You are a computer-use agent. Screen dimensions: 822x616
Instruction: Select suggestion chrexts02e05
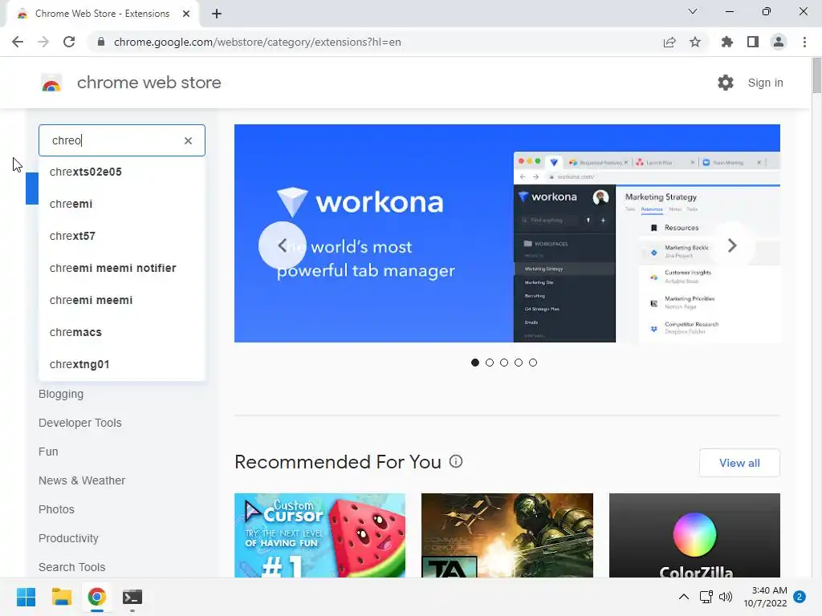pos(122,172)
